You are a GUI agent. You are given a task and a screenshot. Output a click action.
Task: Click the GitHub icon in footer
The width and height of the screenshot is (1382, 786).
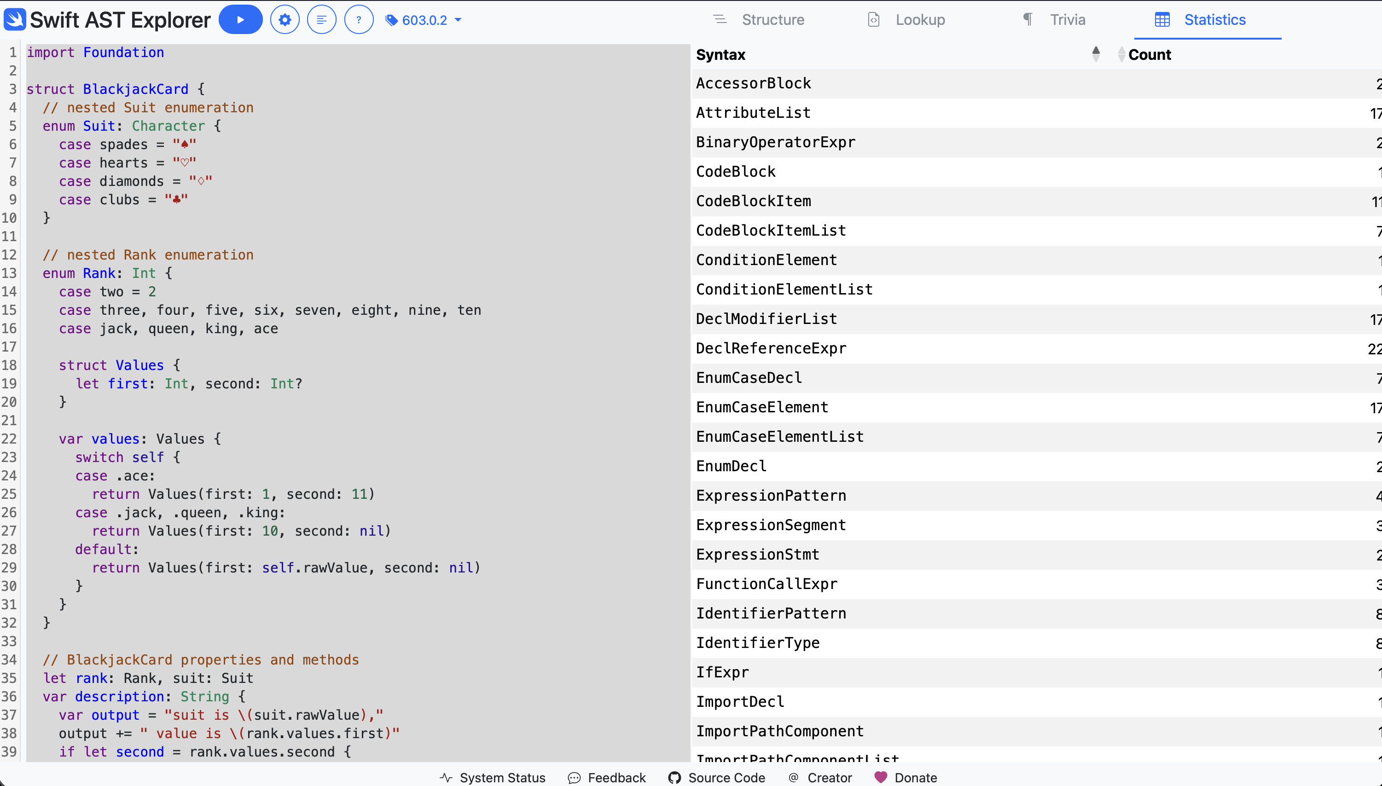pos(674,778)
